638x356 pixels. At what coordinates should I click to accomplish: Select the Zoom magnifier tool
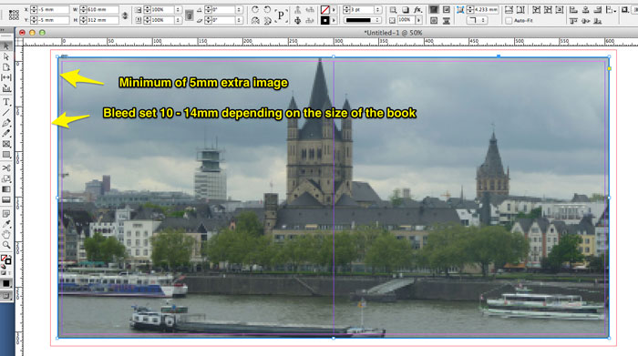[x=6, y=245]
